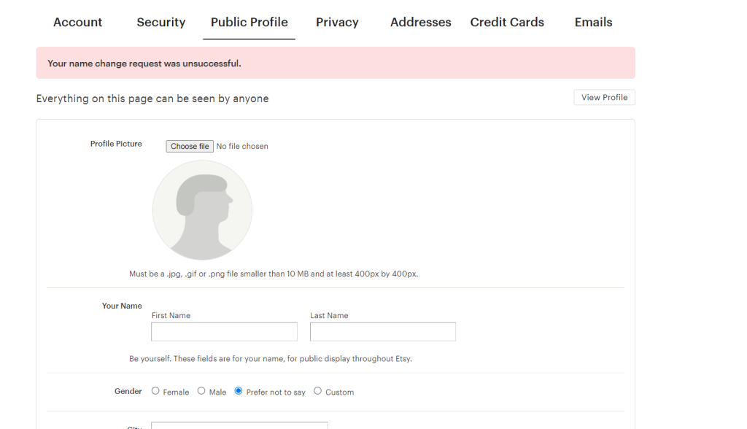The height and width of the screenshot is (429, 747).
Task: Click the 'Your Name' section label
Action: pyautogui.click(x=122, y=306)
